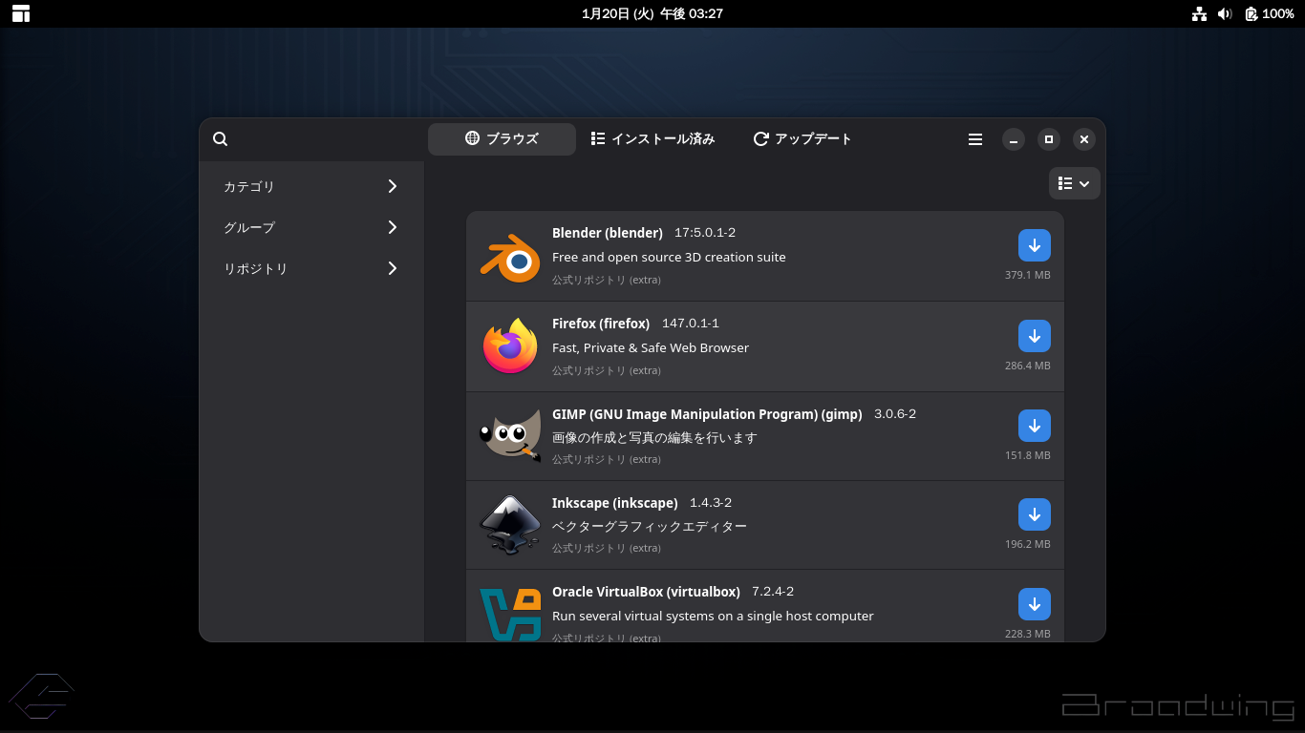Screen dimensions: 1305x733
Task: Select the Inkscape (inkscape) package title
Action: [615, 503]
